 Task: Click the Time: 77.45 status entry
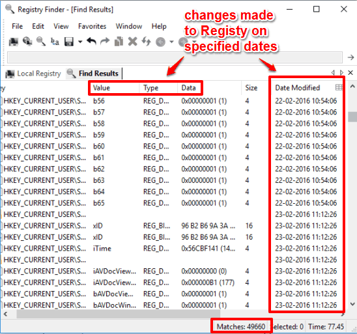[x=326, y=327]
